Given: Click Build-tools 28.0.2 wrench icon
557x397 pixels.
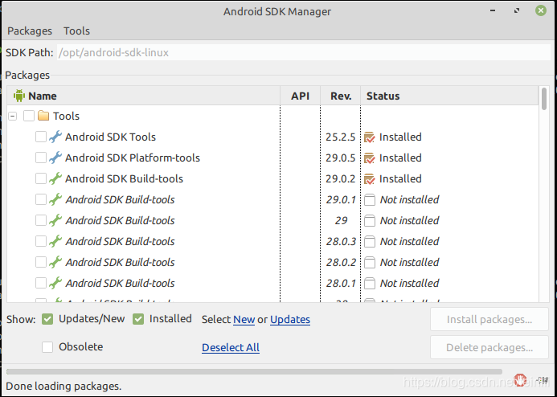Looking at the screenshot, I should point(55,263).
